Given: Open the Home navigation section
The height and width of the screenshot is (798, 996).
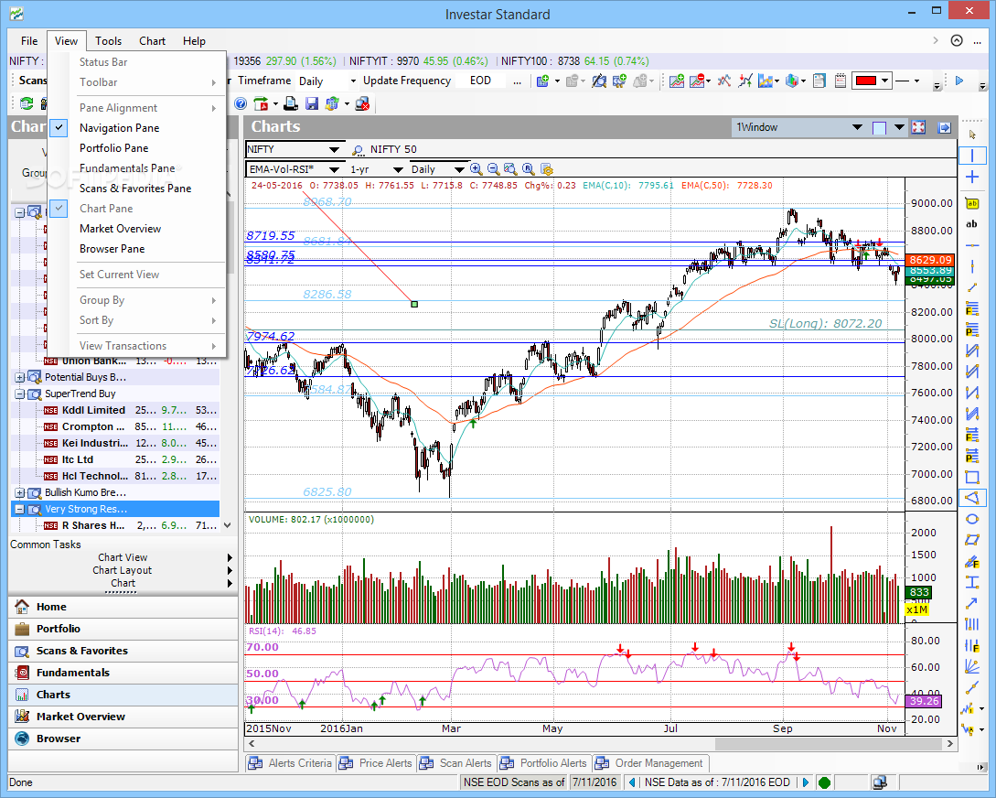Looking at the screenshot, I should [123, 607].
